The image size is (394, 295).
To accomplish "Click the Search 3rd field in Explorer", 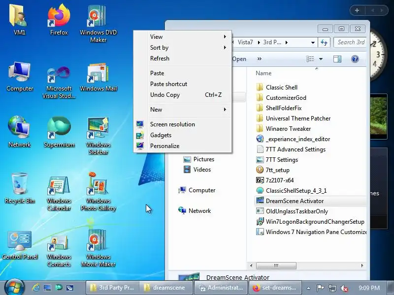I will (x=350, y=42).
